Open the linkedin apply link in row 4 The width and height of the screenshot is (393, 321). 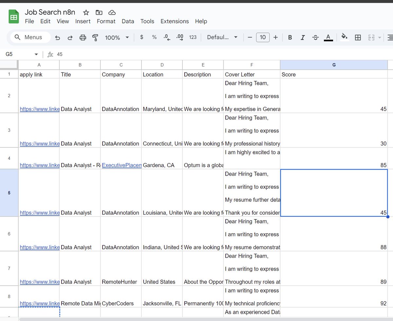(x=40, y=165)
